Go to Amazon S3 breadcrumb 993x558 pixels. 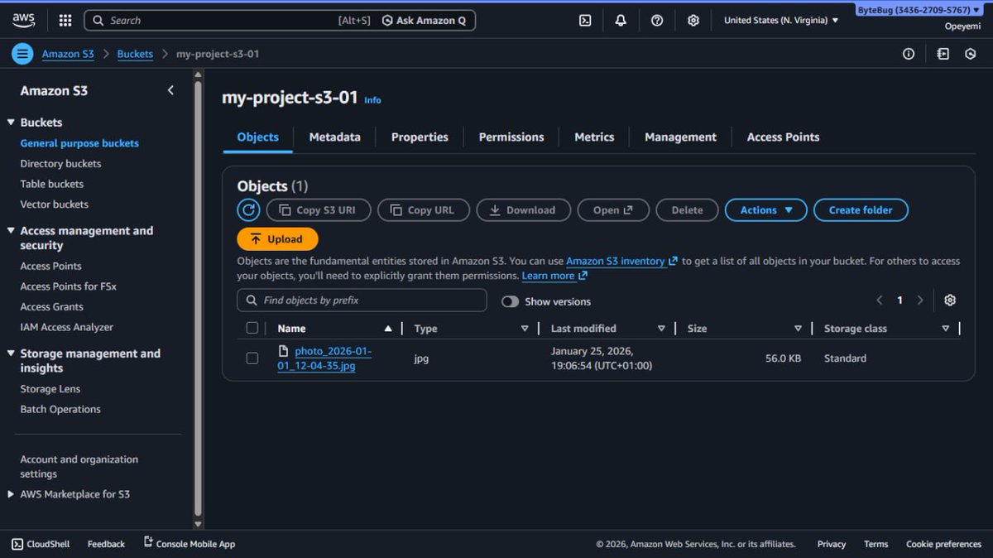(x=68, y=54)
